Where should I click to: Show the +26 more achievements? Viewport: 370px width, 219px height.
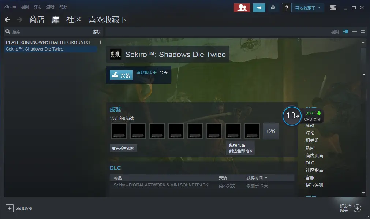tap(270, 131)
